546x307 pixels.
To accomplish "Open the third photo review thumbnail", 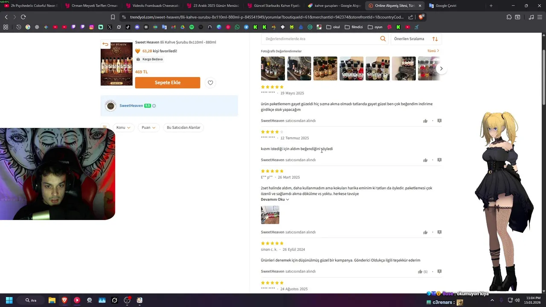I will coord(325,69).
